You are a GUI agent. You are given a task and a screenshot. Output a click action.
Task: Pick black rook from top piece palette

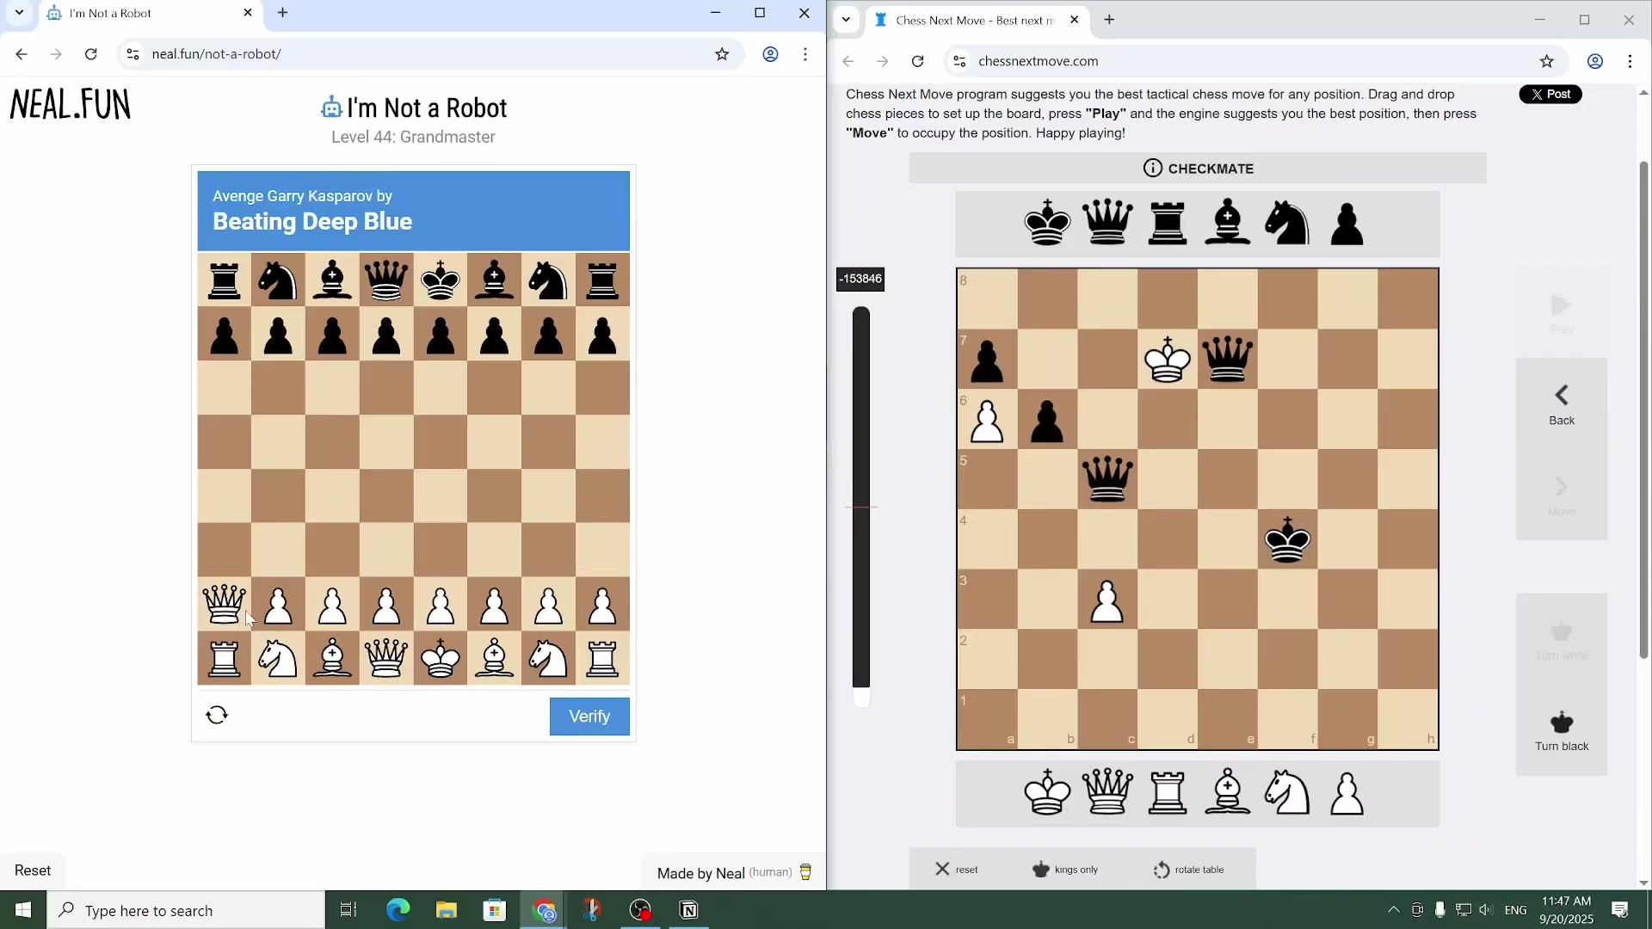1168,224
